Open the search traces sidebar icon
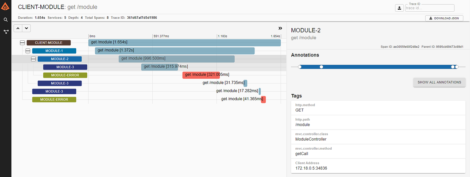Screen dimensions: 470x177 [6, 20]
